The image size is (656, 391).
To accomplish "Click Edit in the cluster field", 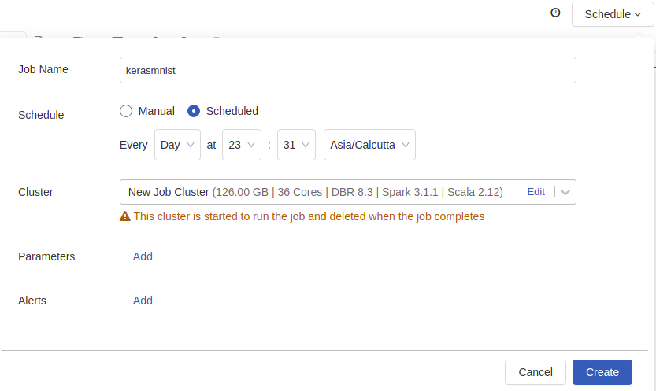I will click(536, 192).
